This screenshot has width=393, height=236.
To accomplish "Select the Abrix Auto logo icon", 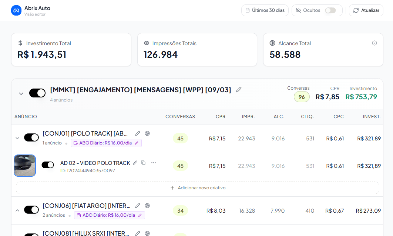I will 16,10.
